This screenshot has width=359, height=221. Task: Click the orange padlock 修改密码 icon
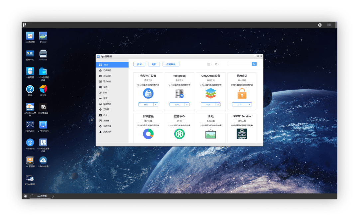(242, 93)
